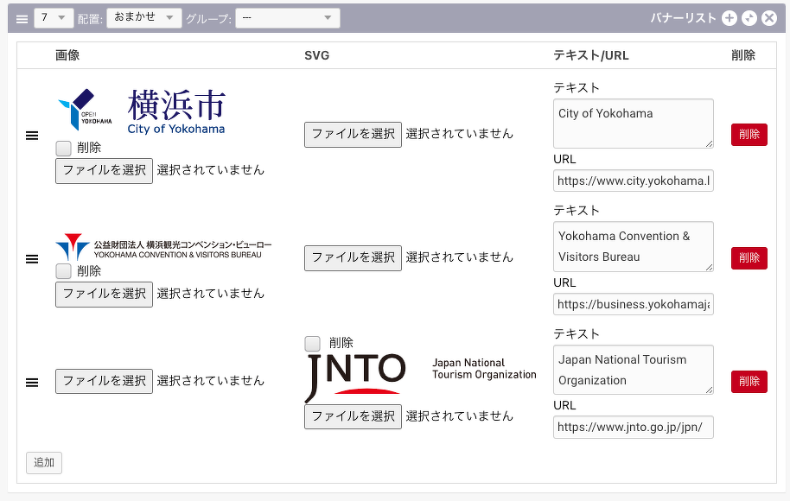Screen dimensions: 790x501
Task: Click the plus icon beside バナーリスト
Action: [729, 18]
